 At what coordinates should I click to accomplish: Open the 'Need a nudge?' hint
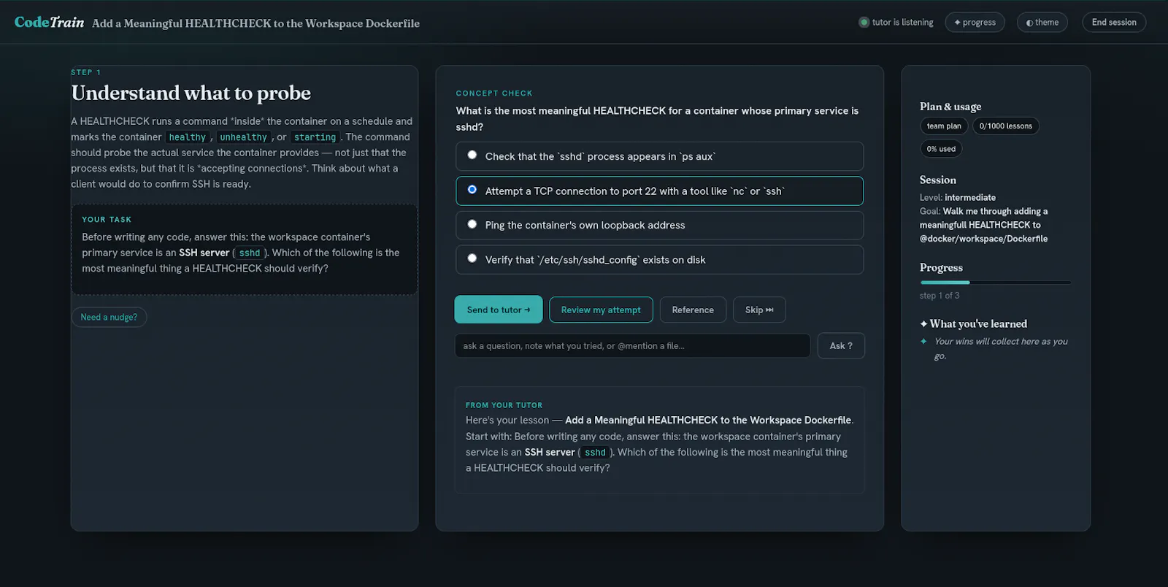(109, 317)
